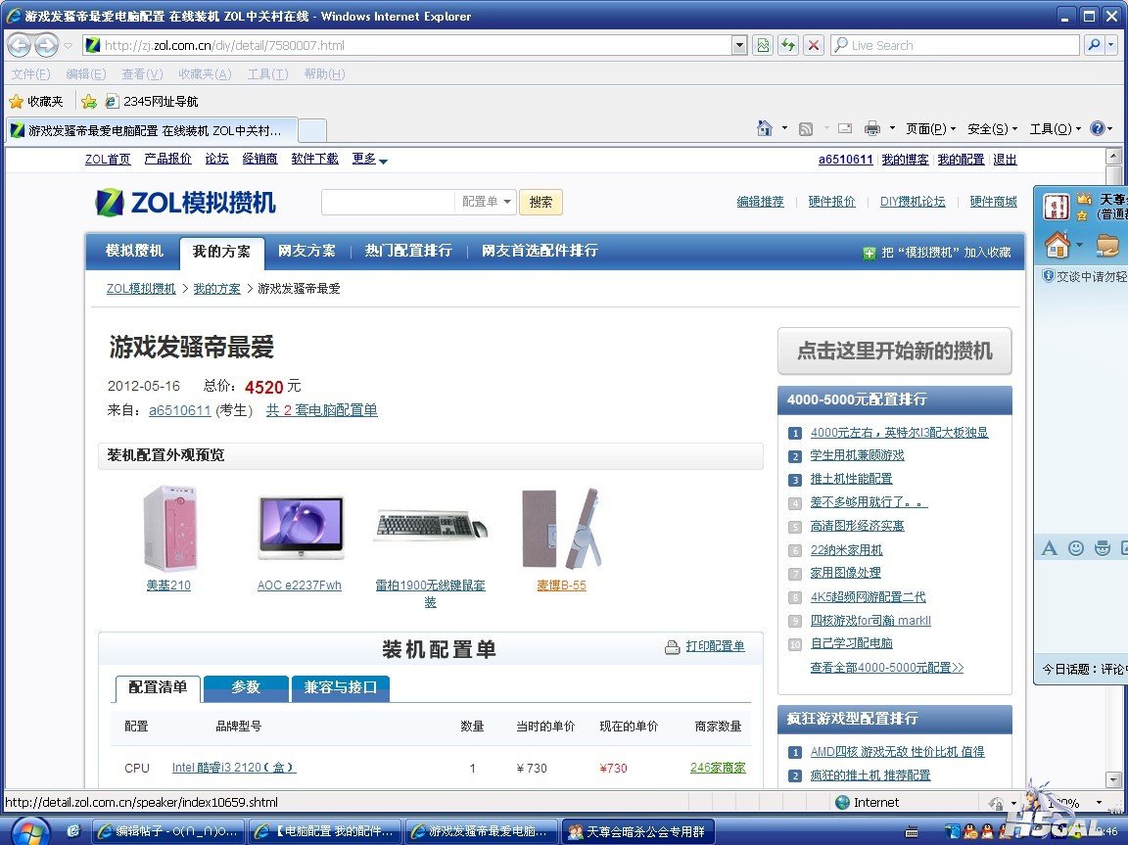The image size is (1128, 845).
Task: Click the ZOL search input field
Action: point(388,202)
